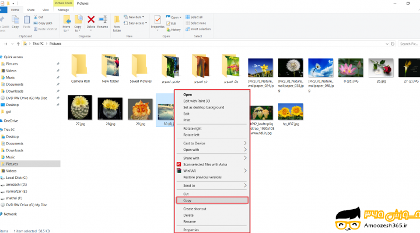Switch to the Share ribbon tab
This screenshot has height=233, width=420.
click(30, 10)
